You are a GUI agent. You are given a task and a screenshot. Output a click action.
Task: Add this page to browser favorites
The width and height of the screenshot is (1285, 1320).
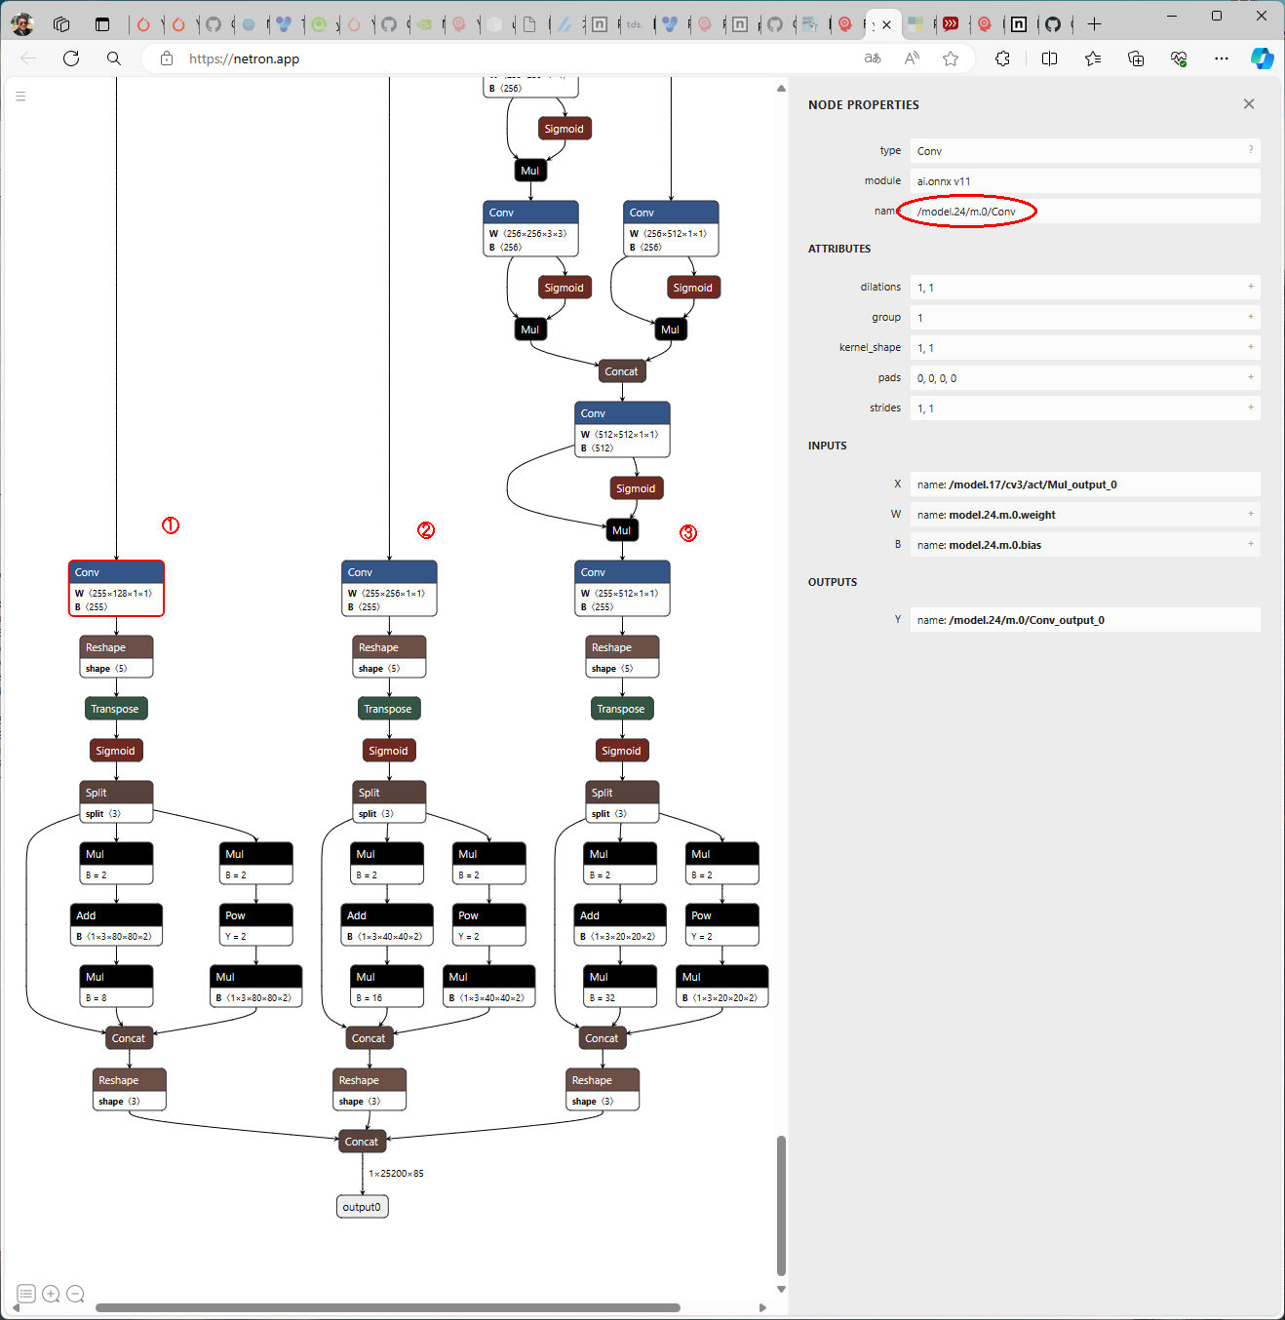point(950,58)
